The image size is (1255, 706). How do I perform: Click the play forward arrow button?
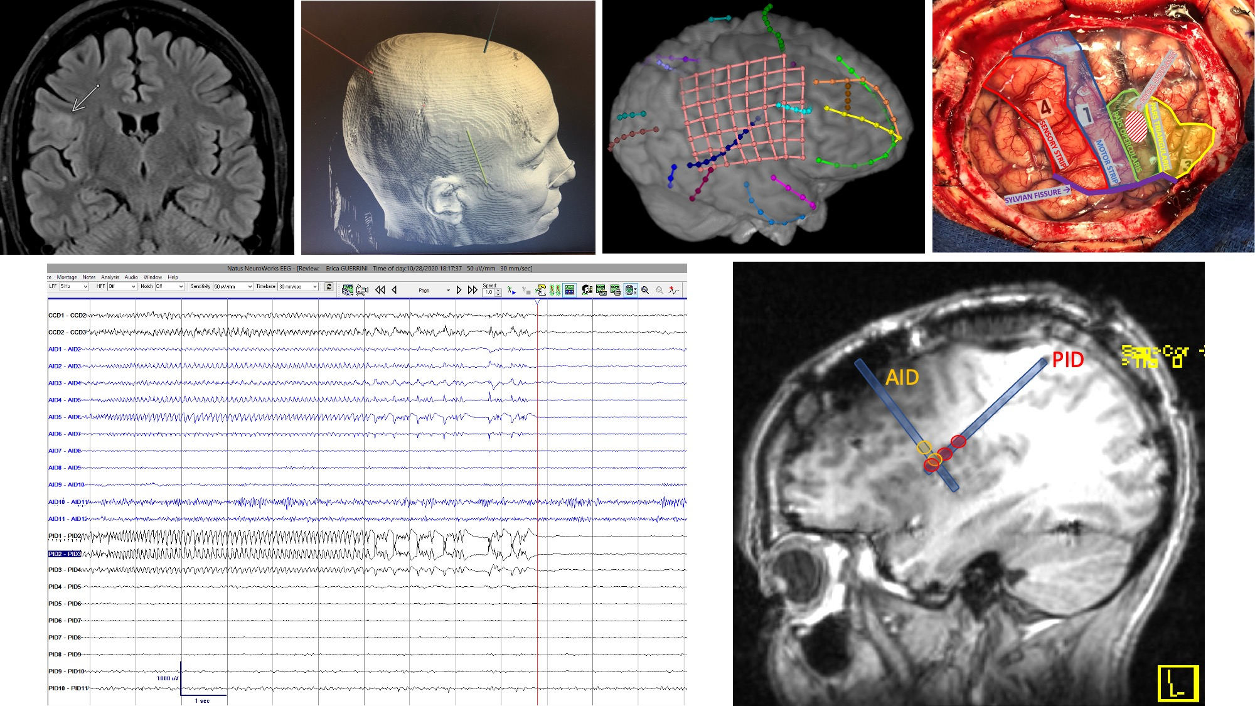(x=459, y=290)
